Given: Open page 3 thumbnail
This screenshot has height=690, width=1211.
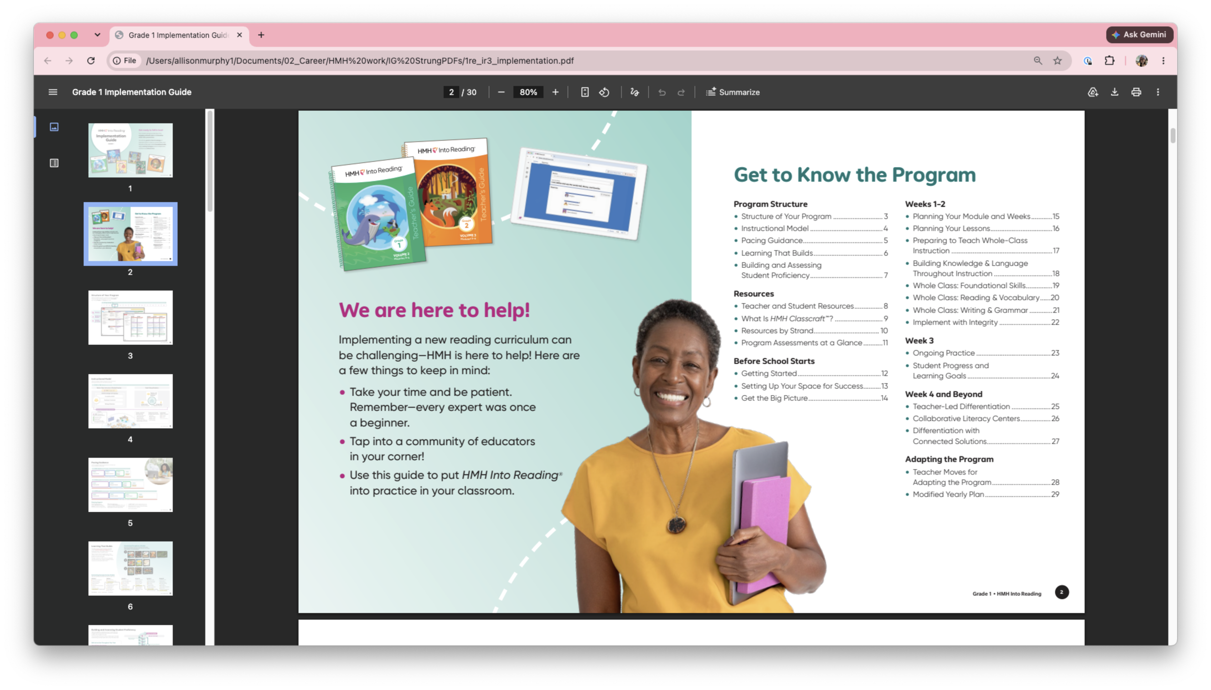Looking at the screenshot, I should 130,318.
